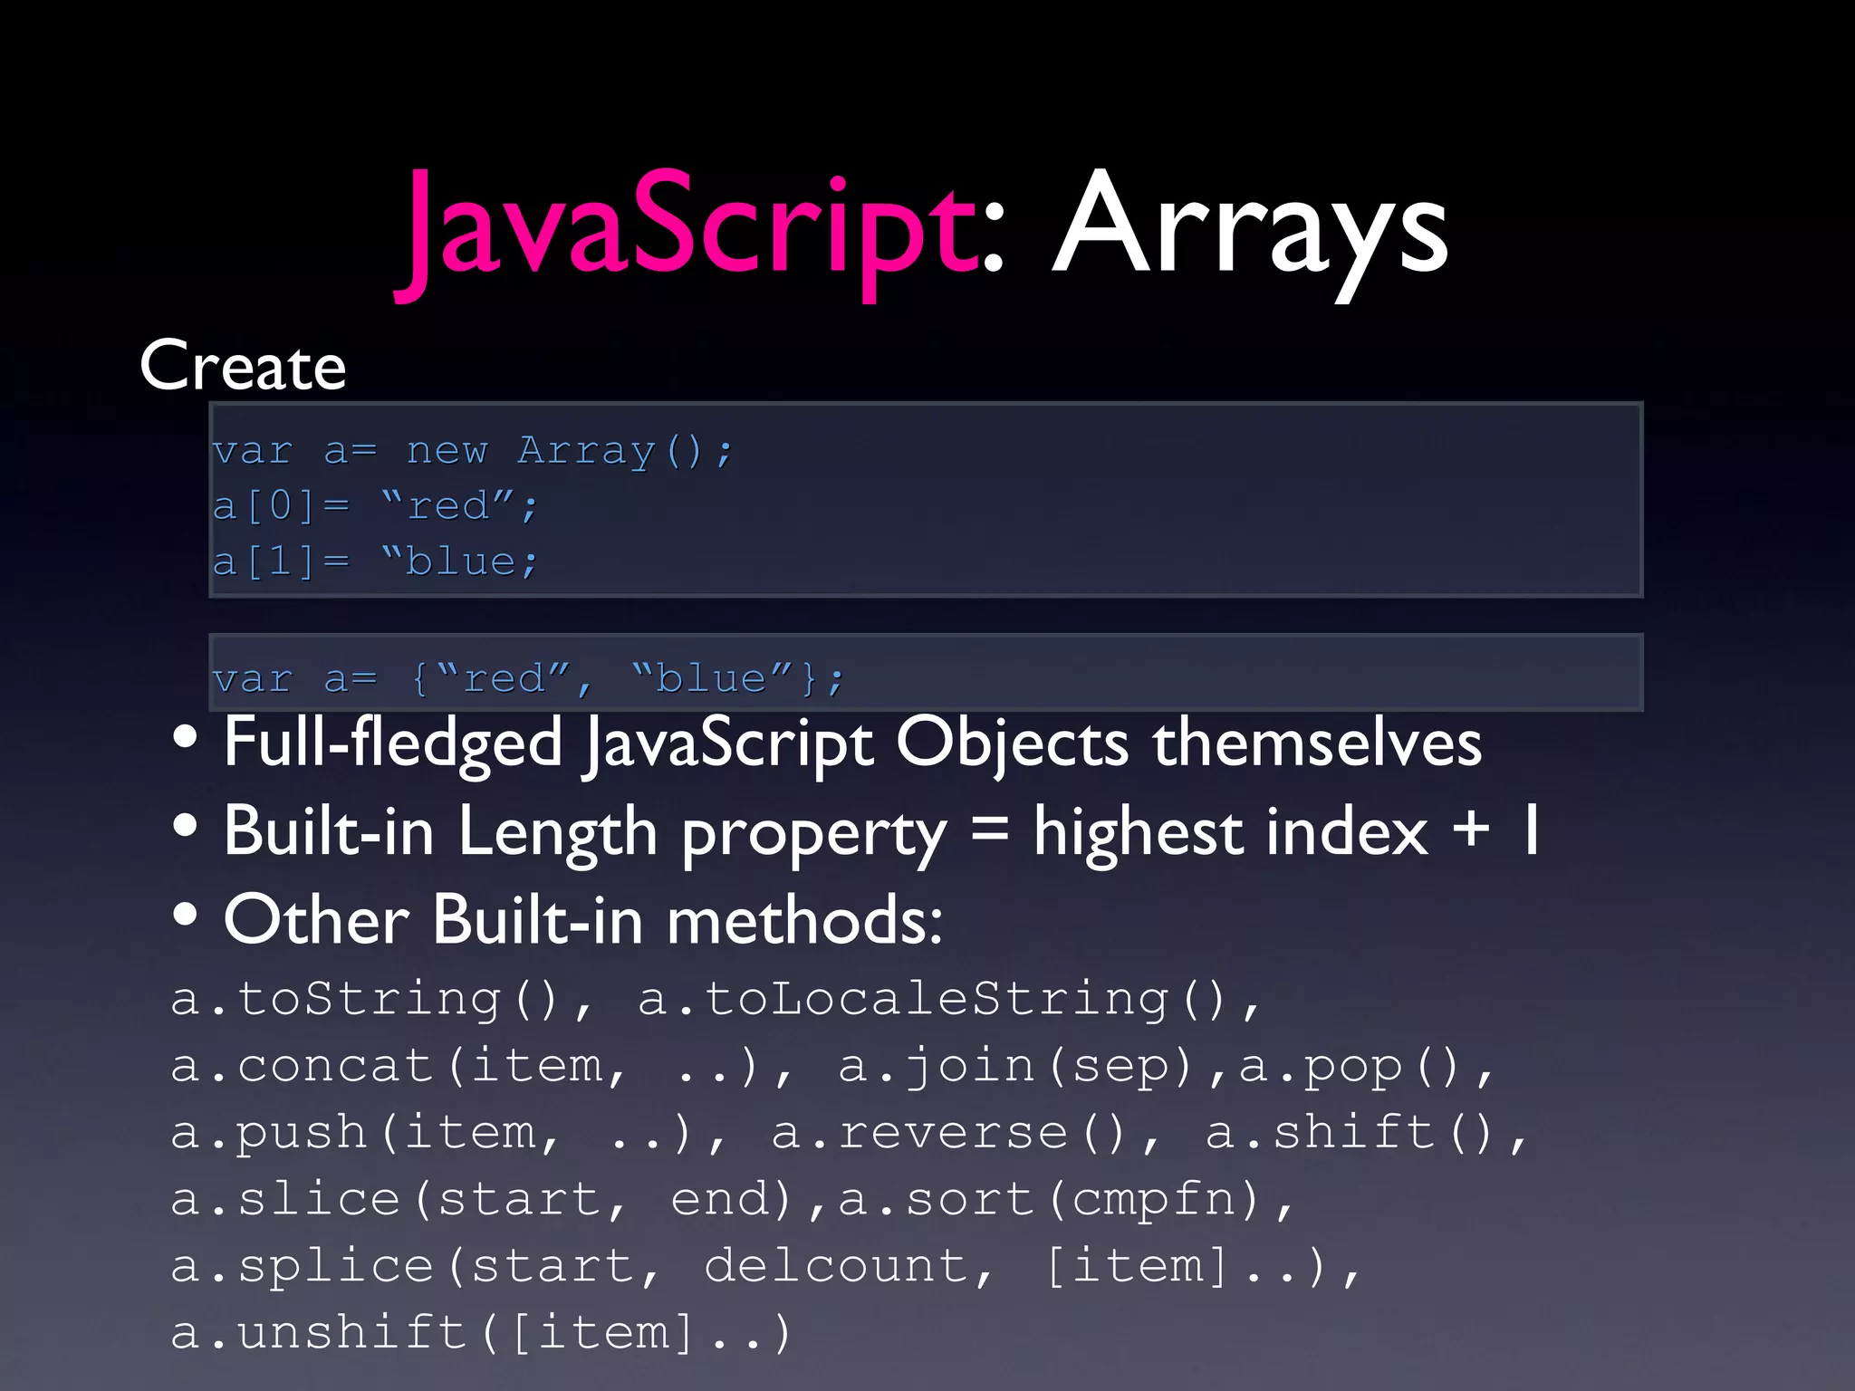Image resolution: width=1855 pixels, height=1391 pixels.
Task: Click the code line a[0]= "red";
Action: [375, 506]
